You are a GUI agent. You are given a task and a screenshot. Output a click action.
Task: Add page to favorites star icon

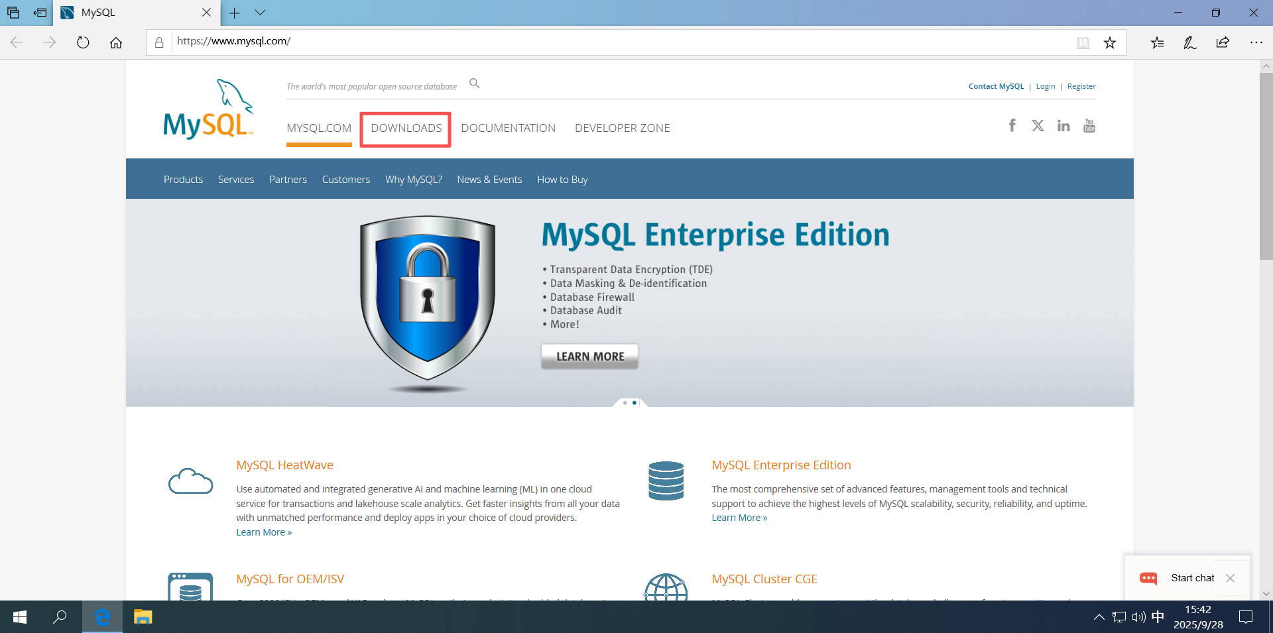pos(1110,43)
